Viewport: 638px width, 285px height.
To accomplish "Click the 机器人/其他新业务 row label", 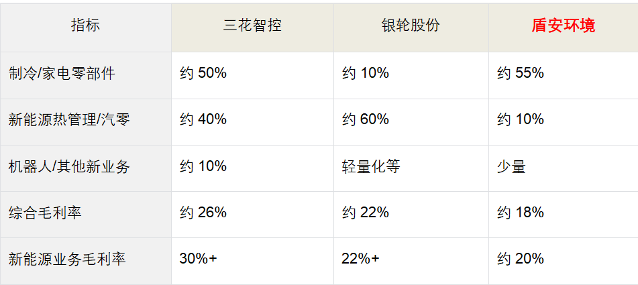I will tap(69, 166).
